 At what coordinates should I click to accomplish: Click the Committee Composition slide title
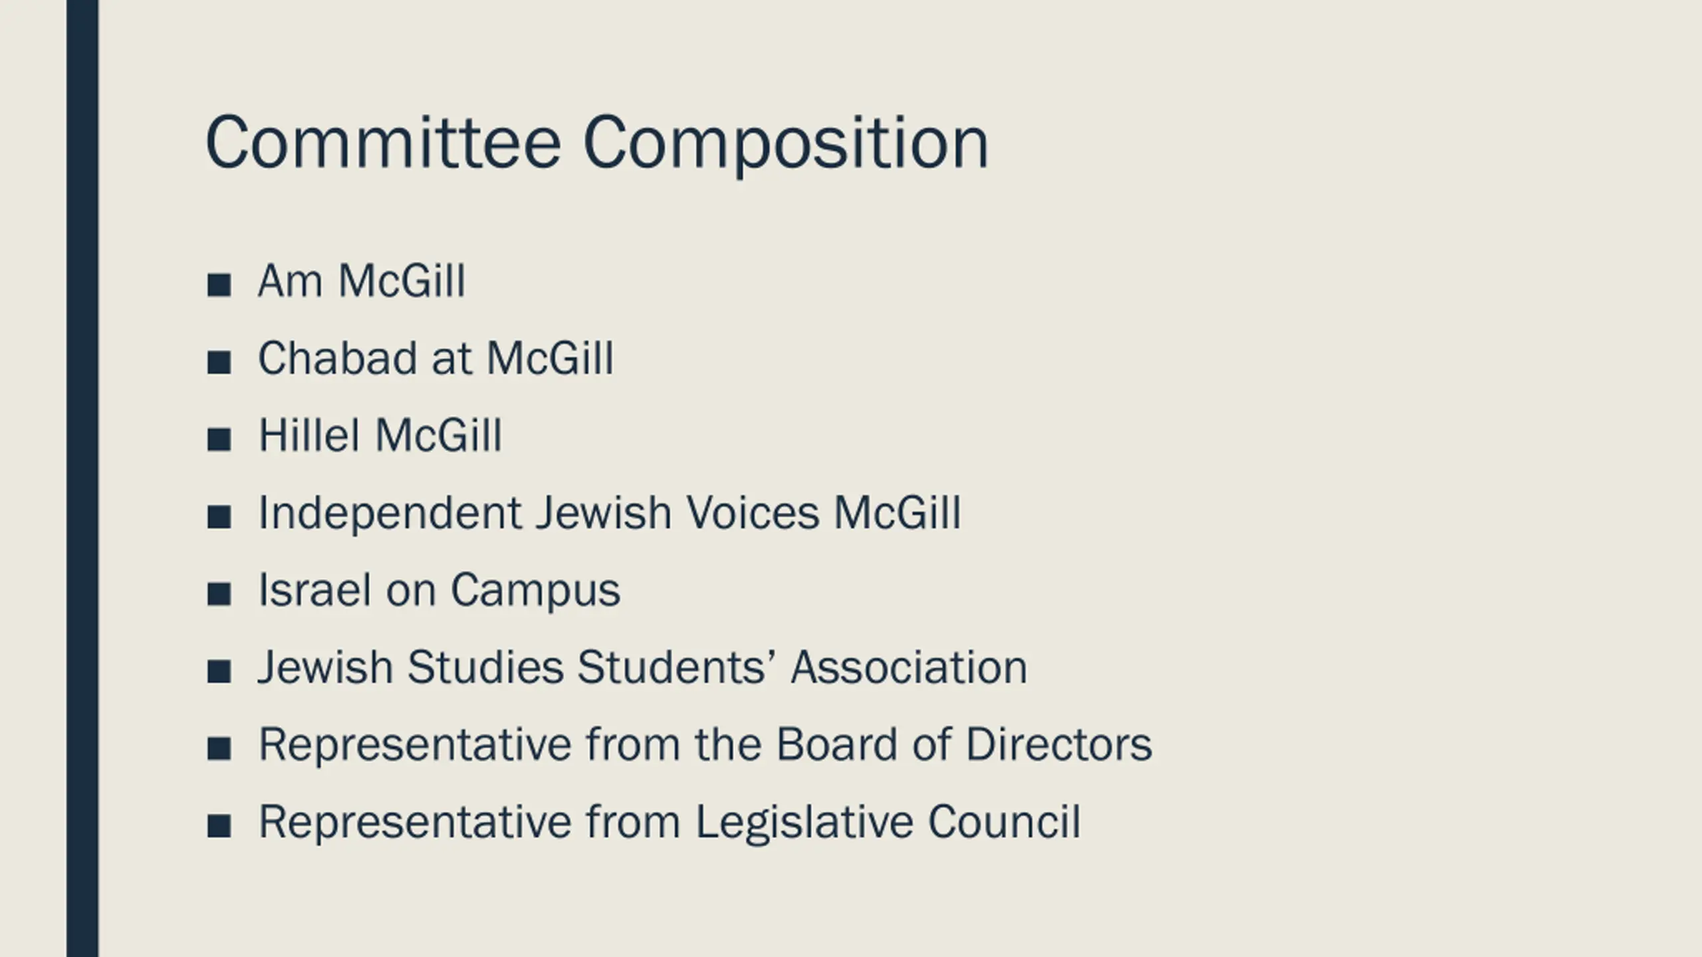pos(597,144)
